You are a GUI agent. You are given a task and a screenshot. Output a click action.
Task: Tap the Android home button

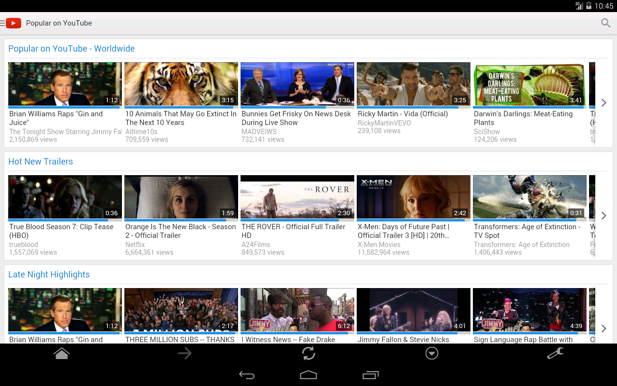[x=308, y=375]
